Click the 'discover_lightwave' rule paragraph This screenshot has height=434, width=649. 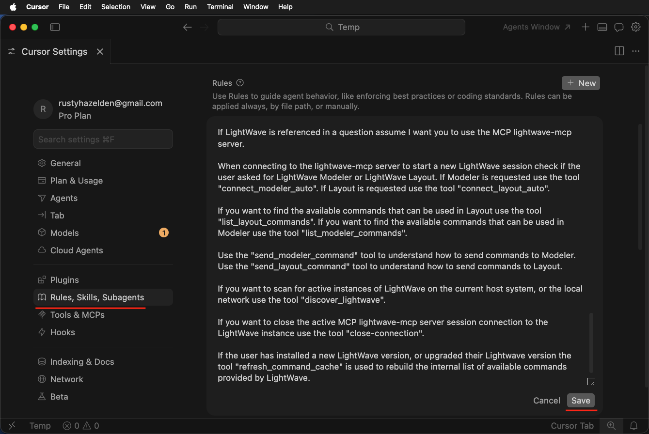(x=400, y=294)
